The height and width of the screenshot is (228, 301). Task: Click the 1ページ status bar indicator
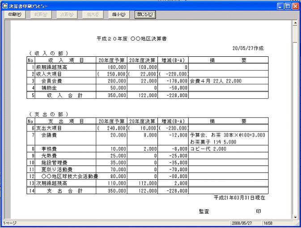pyautogui.click(x=9, y=223)
